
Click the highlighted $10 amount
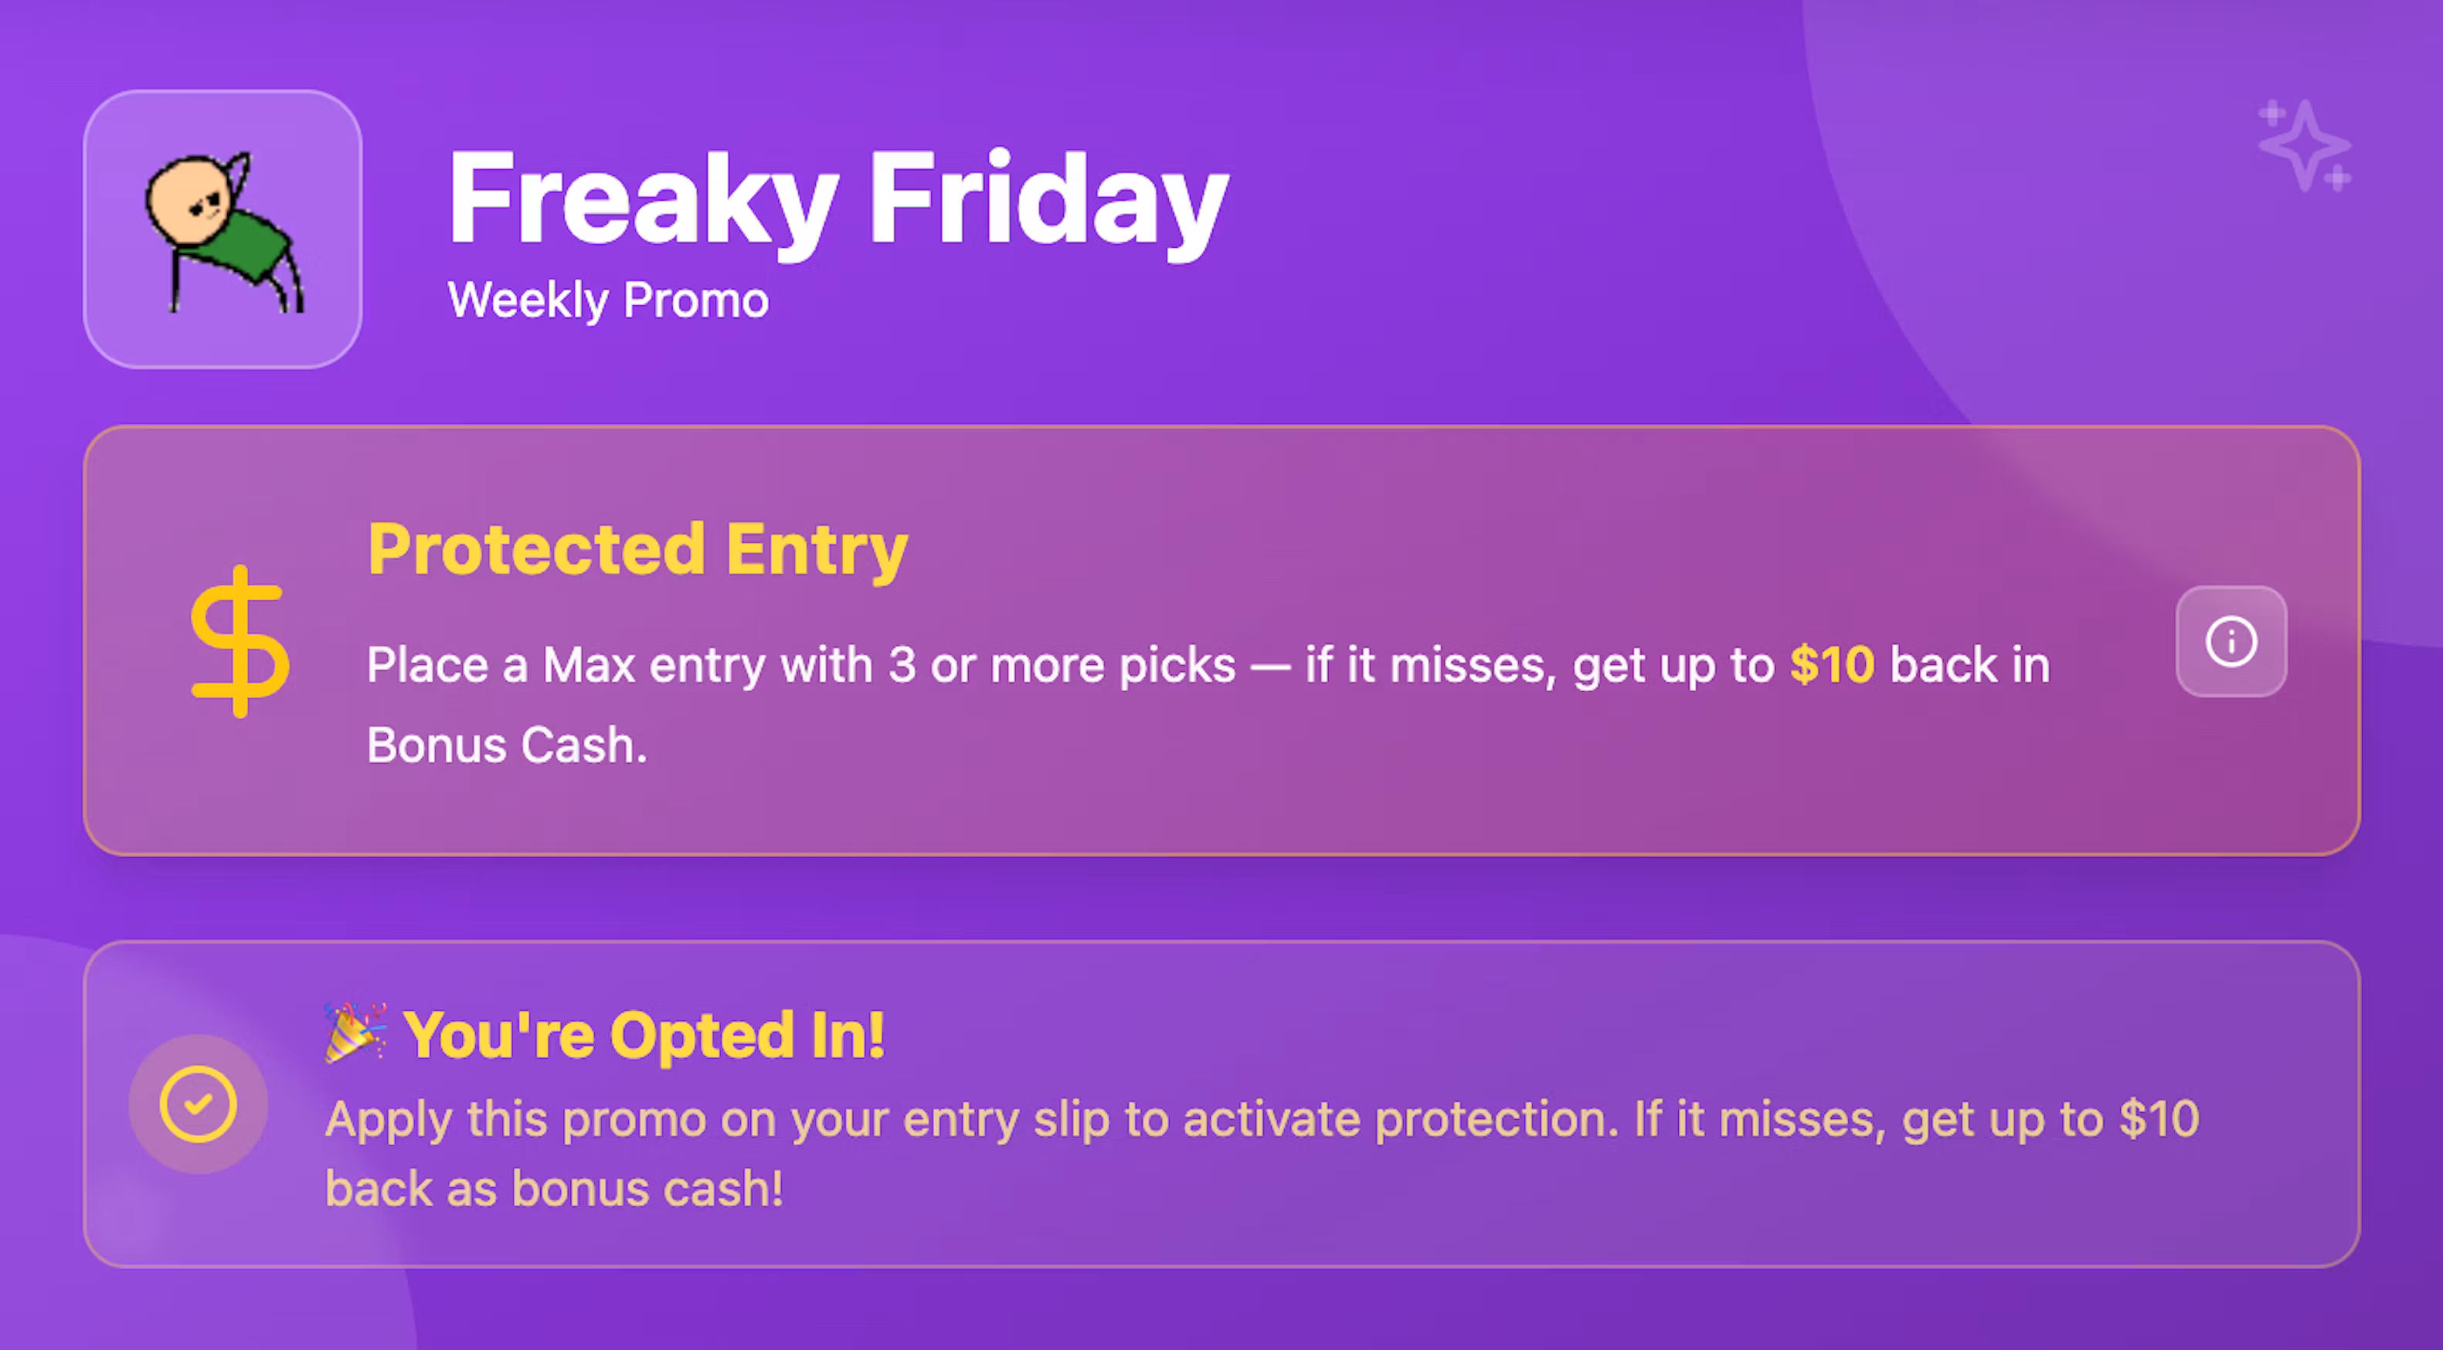tap(1833, 664)
